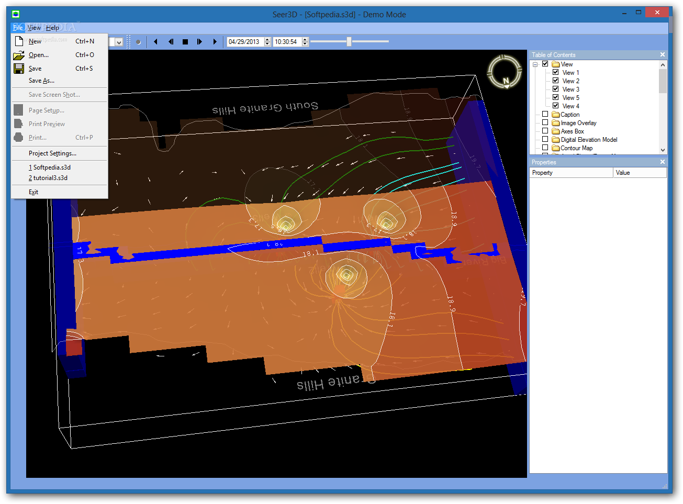Enable the Axes Box checkbox
Image resolution: width=683 pixels, height=504 pixels.
pos(545,131)
